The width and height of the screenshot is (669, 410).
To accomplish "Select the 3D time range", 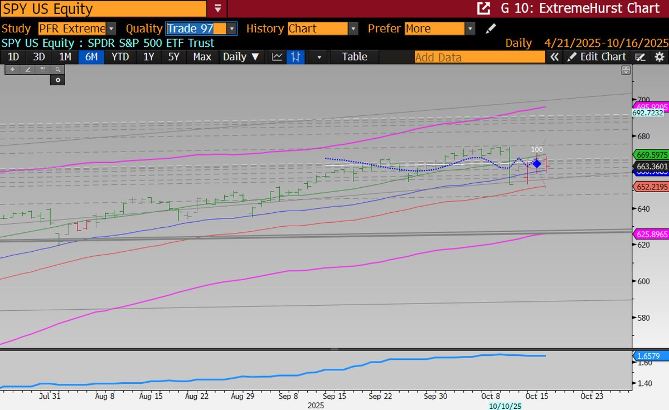I will pos(38,56).
